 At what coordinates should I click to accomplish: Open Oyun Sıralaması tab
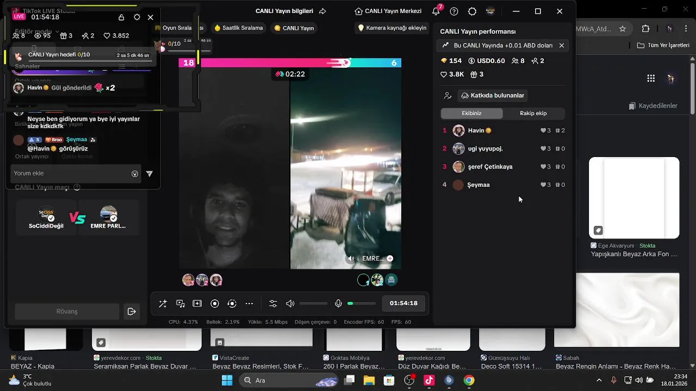[x=179, y=28]
